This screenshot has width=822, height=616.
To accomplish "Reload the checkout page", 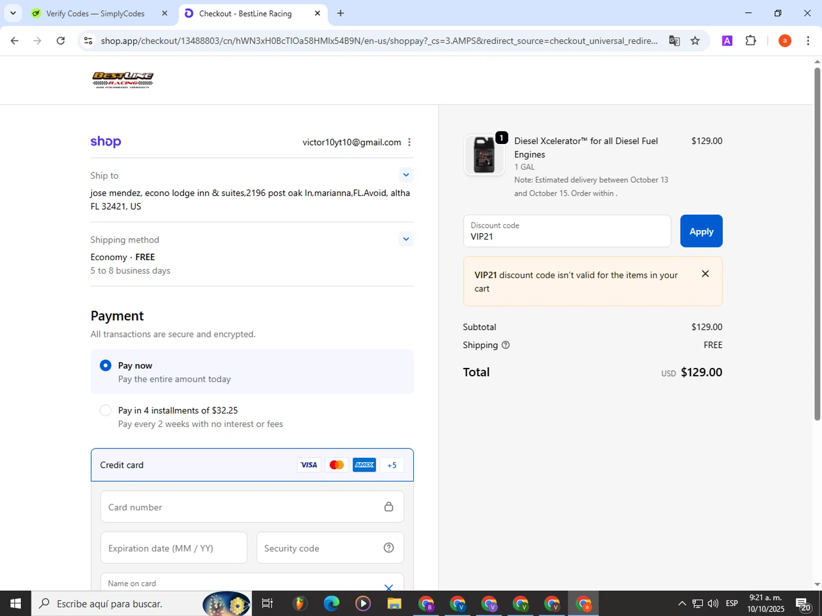I will [x=61, y=41].
